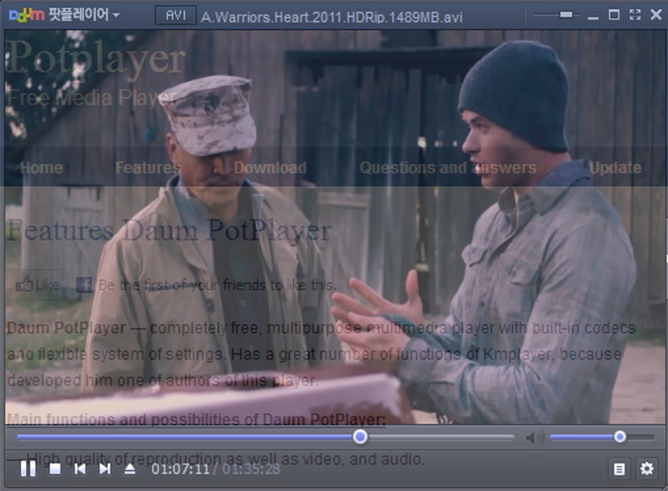
Task: Click the elapsed time 01:07:11 display
Action: point(181,469)
